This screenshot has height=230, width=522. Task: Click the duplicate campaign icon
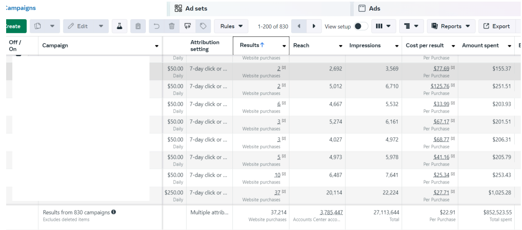click(x=38, y=26)
